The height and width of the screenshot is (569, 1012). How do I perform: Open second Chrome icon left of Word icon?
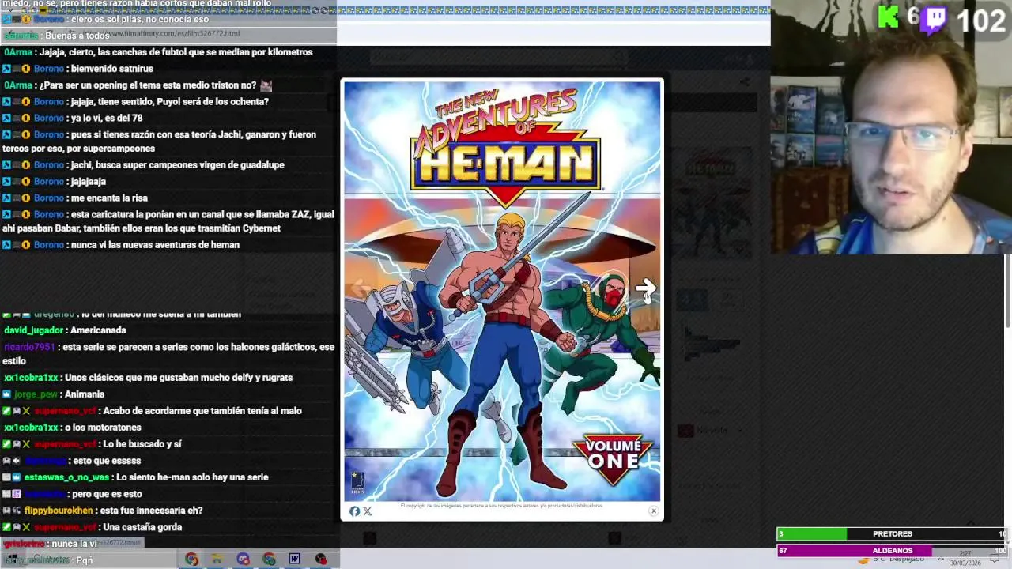(269, 560)
